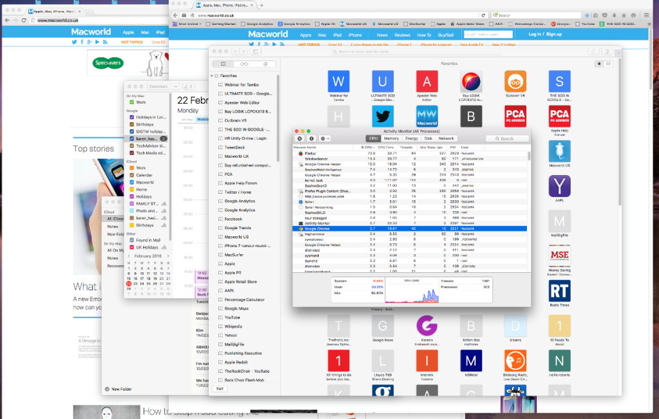Open the Karen's purple G tile
The image size is (659, 419).
pos(427,326)
